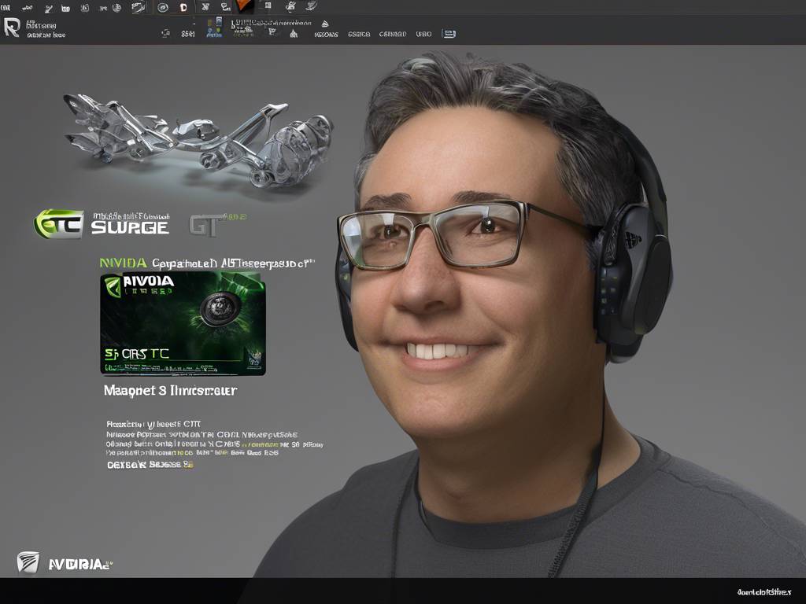Click the blue and yellow squares toolbar icon
This screenshot has height=604, width=806.
click(x=215, y=28)
